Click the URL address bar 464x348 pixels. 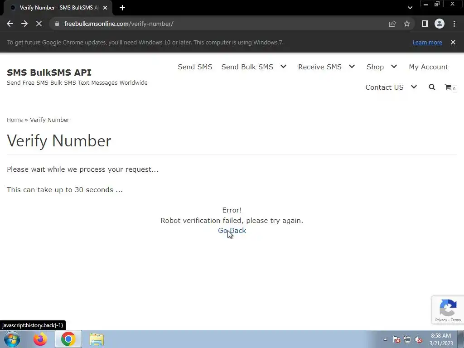tap(219, 24)
